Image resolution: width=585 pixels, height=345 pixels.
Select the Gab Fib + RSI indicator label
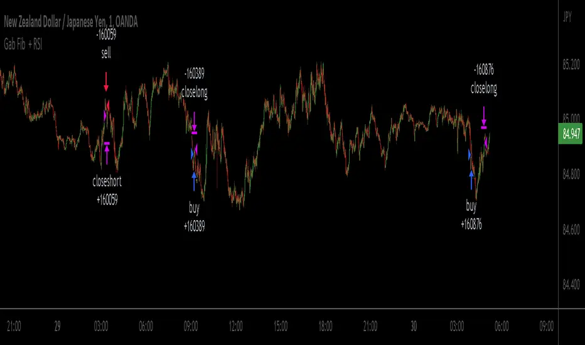point(23,45)
